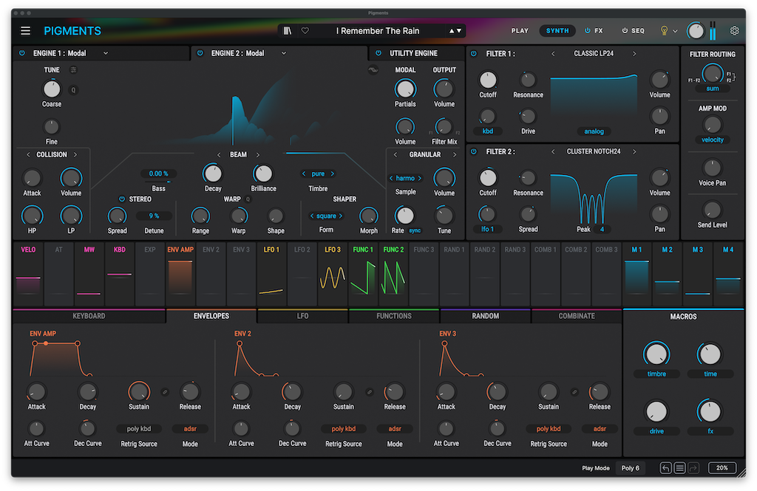Open Engine 1 type dropdown

pos(106,53)
